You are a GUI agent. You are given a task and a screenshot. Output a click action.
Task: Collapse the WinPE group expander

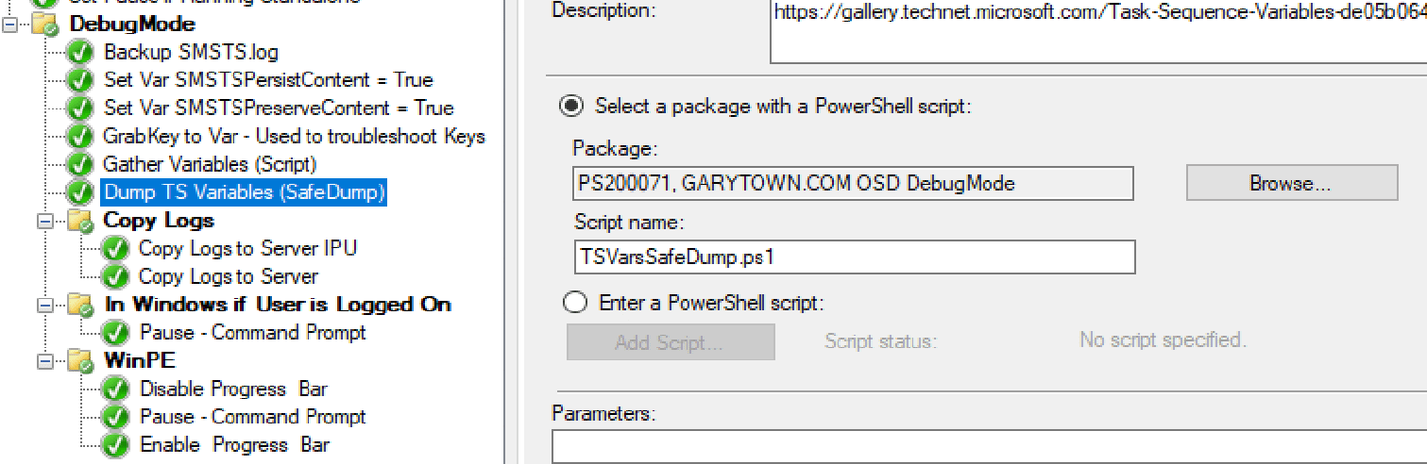[44, 361]
